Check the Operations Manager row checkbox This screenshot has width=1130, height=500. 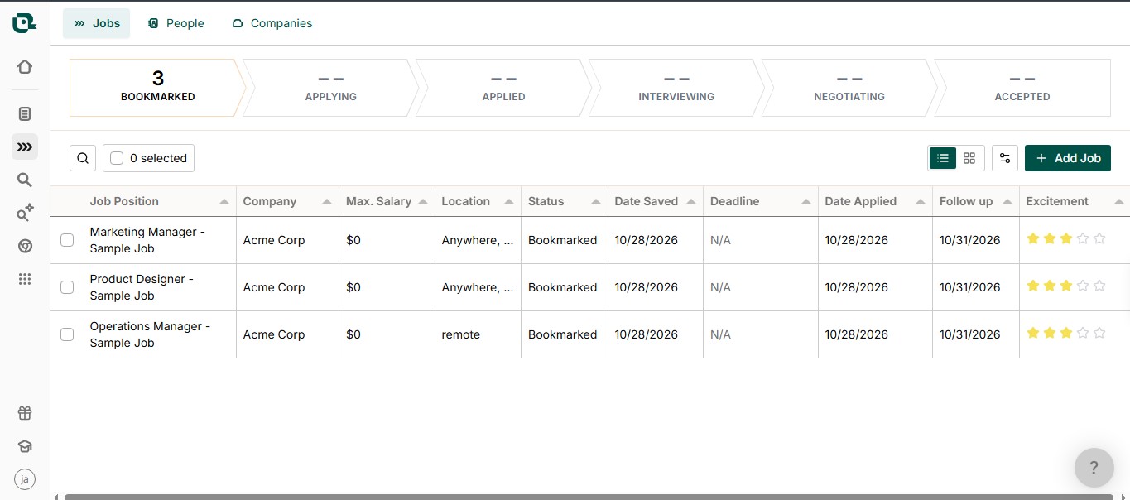pos(67,334)
